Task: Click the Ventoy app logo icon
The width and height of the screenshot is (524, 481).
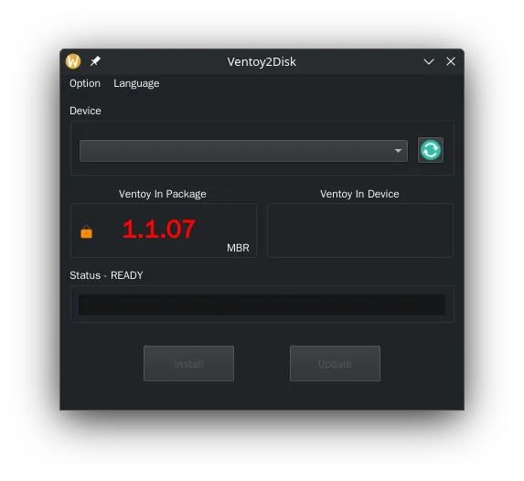Action: point(73,61)
